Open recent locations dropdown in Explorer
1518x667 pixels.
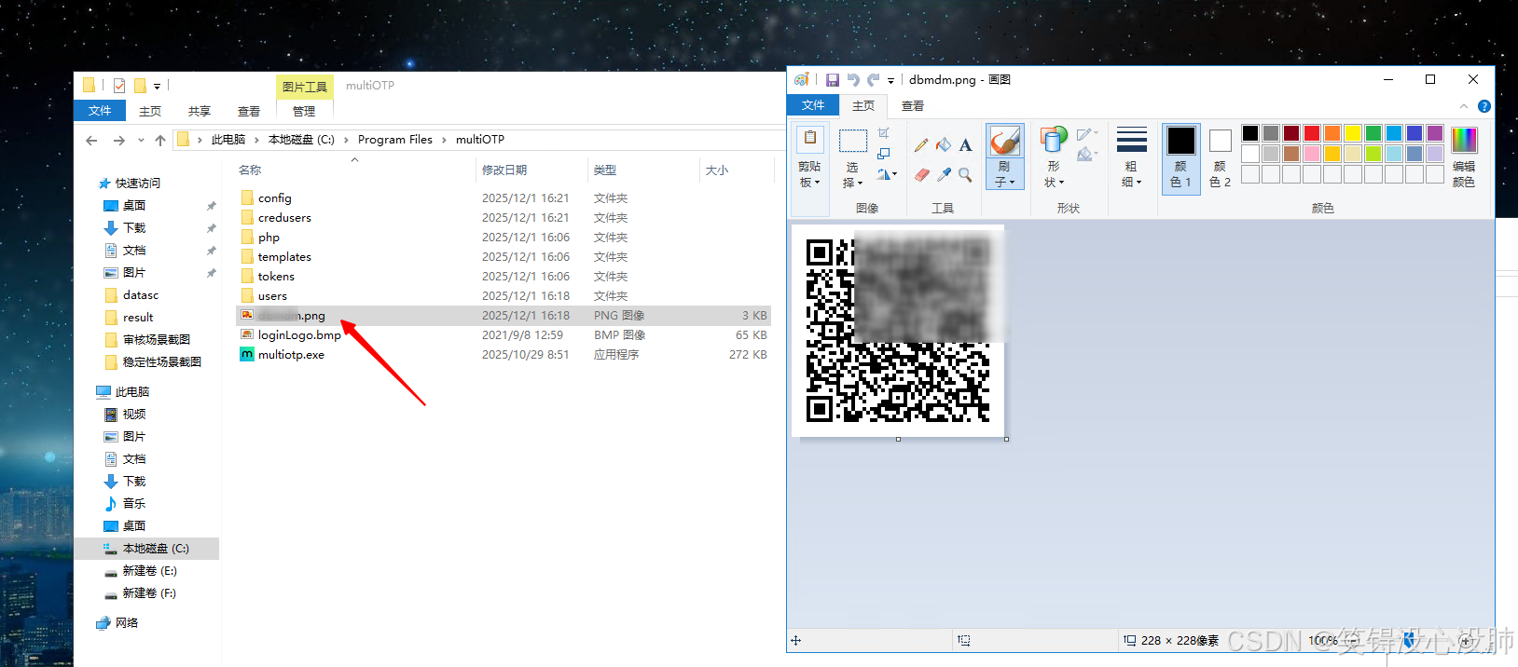point(141,141)
